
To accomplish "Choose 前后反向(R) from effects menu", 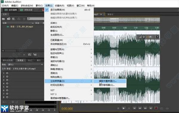I will click(69, 27).
